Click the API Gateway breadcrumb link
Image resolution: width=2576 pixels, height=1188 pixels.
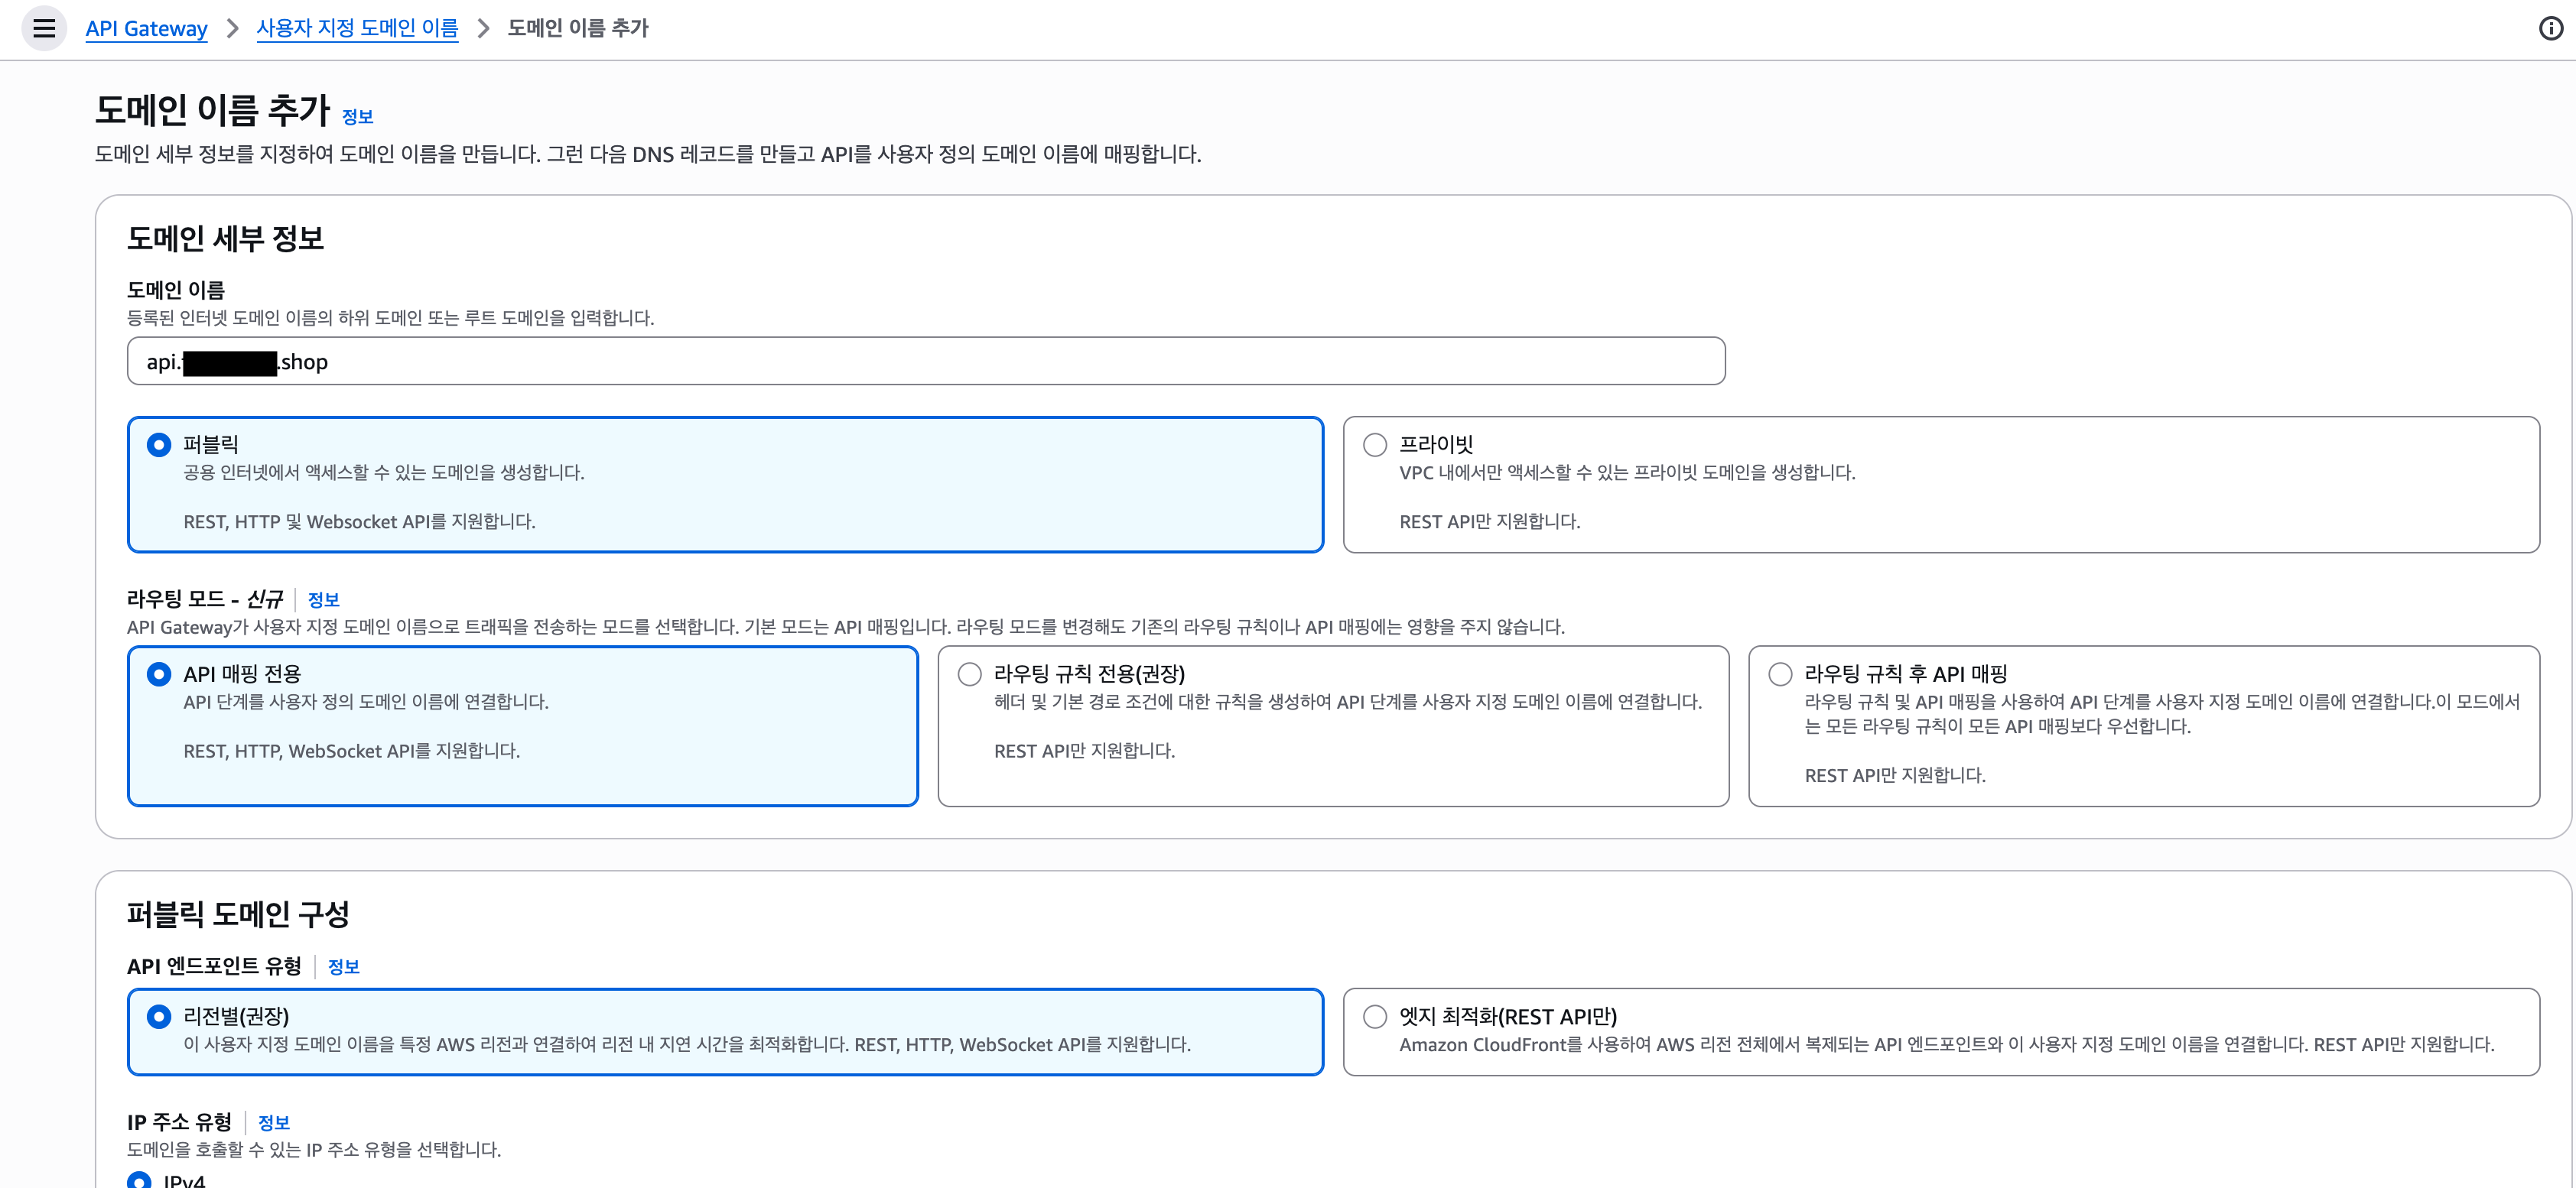pyautogui.click(x=146, y=28)
